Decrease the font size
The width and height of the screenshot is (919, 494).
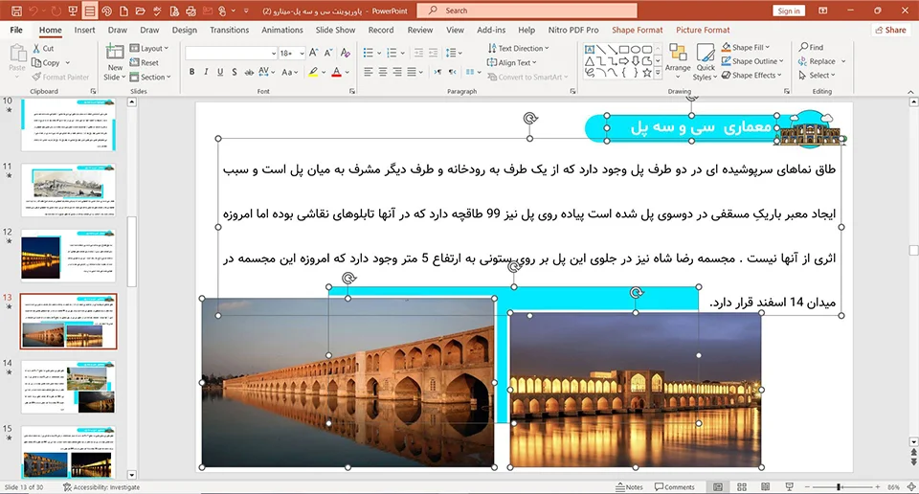click(x=328, y=53)
